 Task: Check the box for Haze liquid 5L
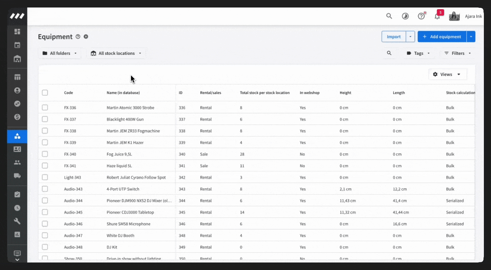(x=45, y=166)
